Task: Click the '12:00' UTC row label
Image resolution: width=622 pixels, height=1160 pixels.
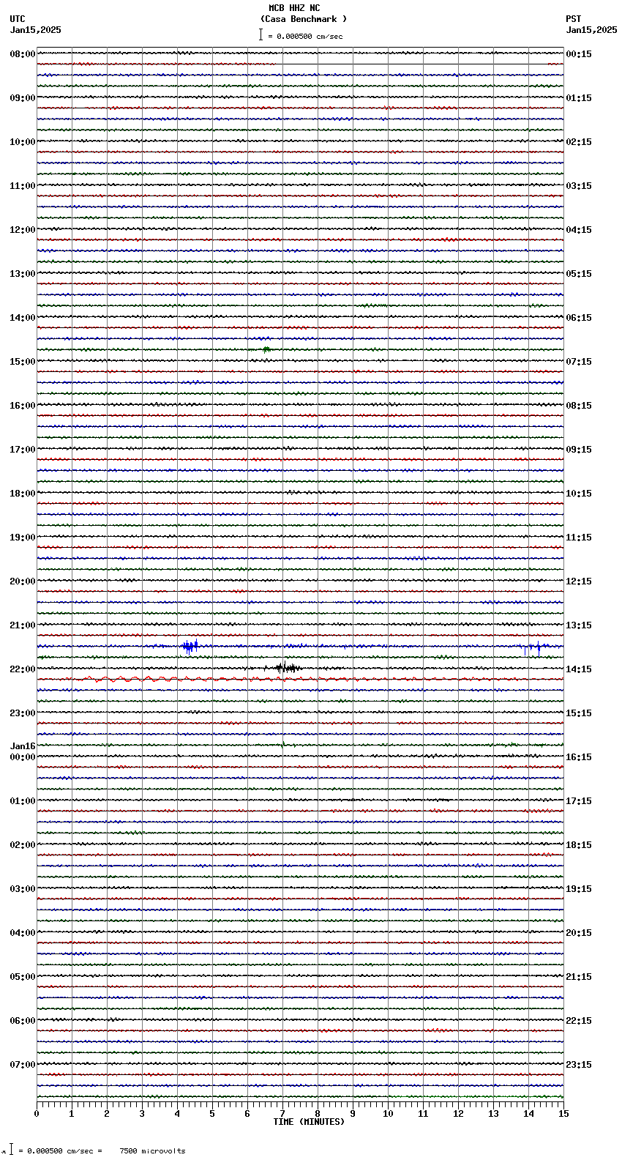Action: pos(23,230)
